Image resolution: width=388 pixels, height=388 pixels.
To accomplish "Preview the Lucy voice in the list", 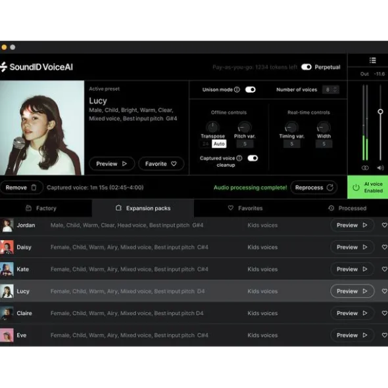I will pyautogui.click(x=352, y=291).
